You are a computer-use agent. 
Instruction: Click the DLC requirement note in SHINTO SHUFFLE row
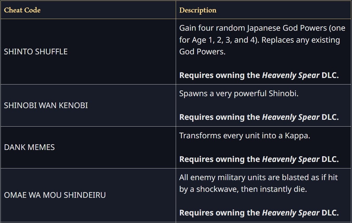(x=259, y=75)
